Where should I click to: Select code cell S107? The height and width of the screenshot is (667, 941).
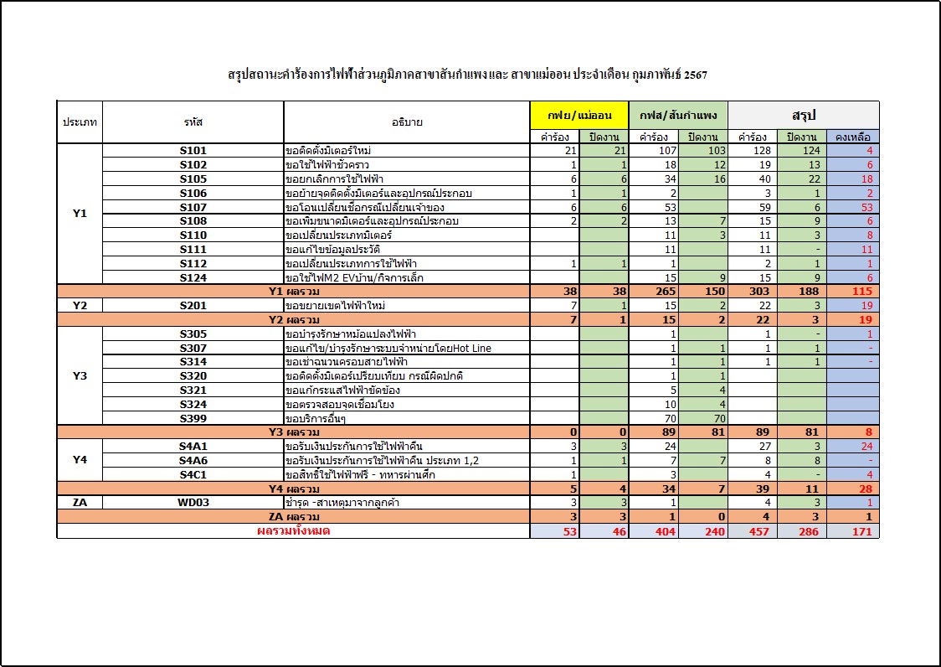pos(193,207)
